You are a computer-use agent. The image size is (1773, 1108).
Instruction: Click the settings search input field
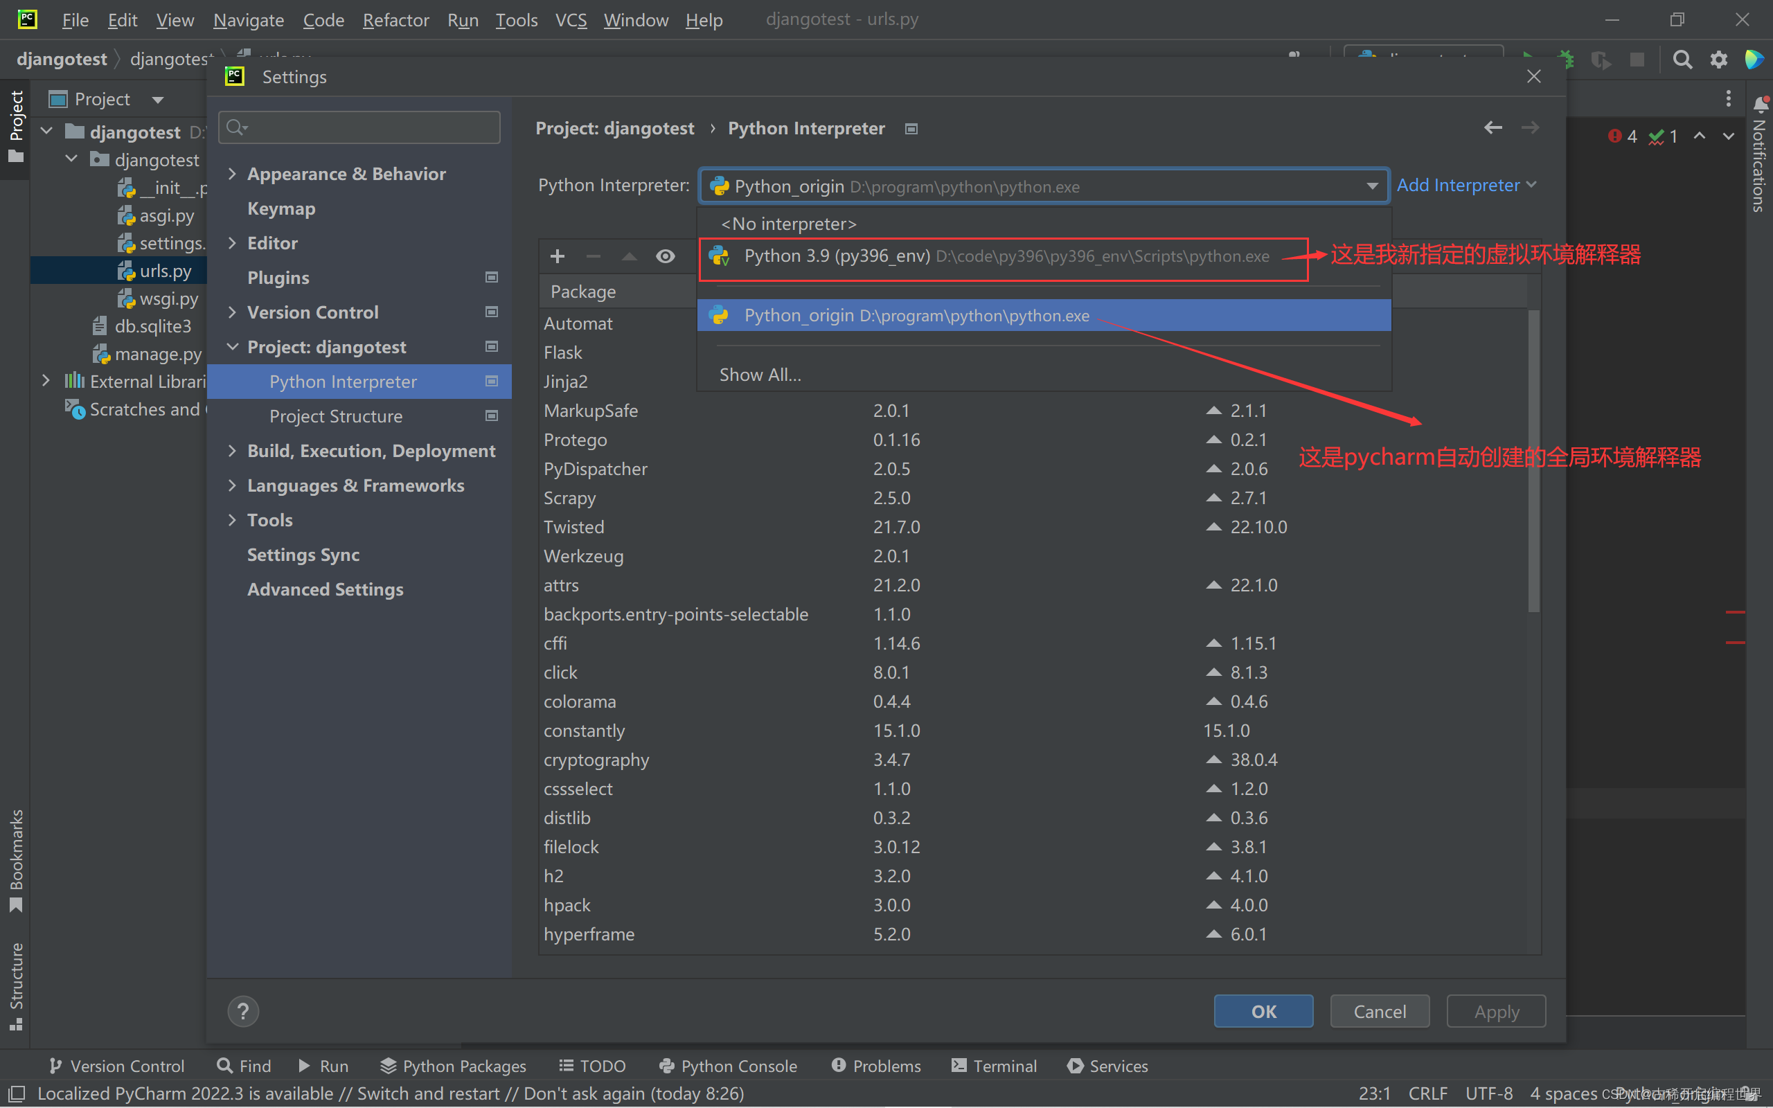point(359,127)
